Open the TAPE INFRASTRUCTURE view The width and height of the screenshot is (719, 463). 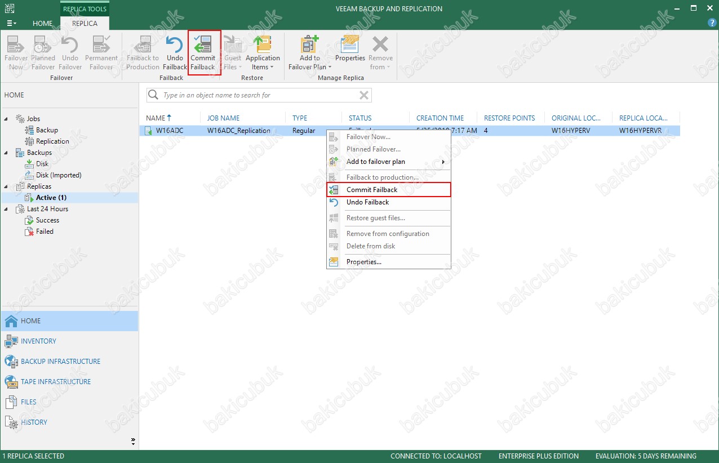69,382
